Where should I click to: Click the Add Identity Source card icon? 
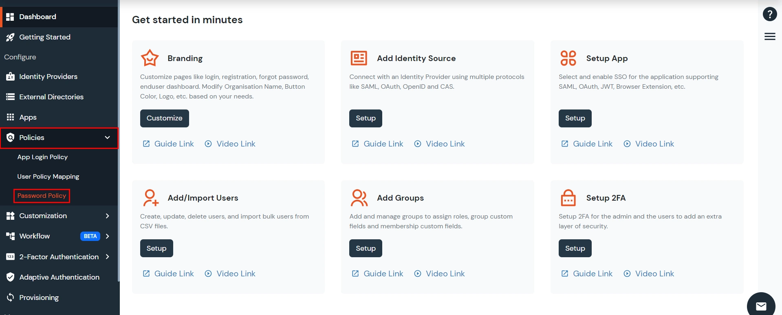(x=359, y=58)
